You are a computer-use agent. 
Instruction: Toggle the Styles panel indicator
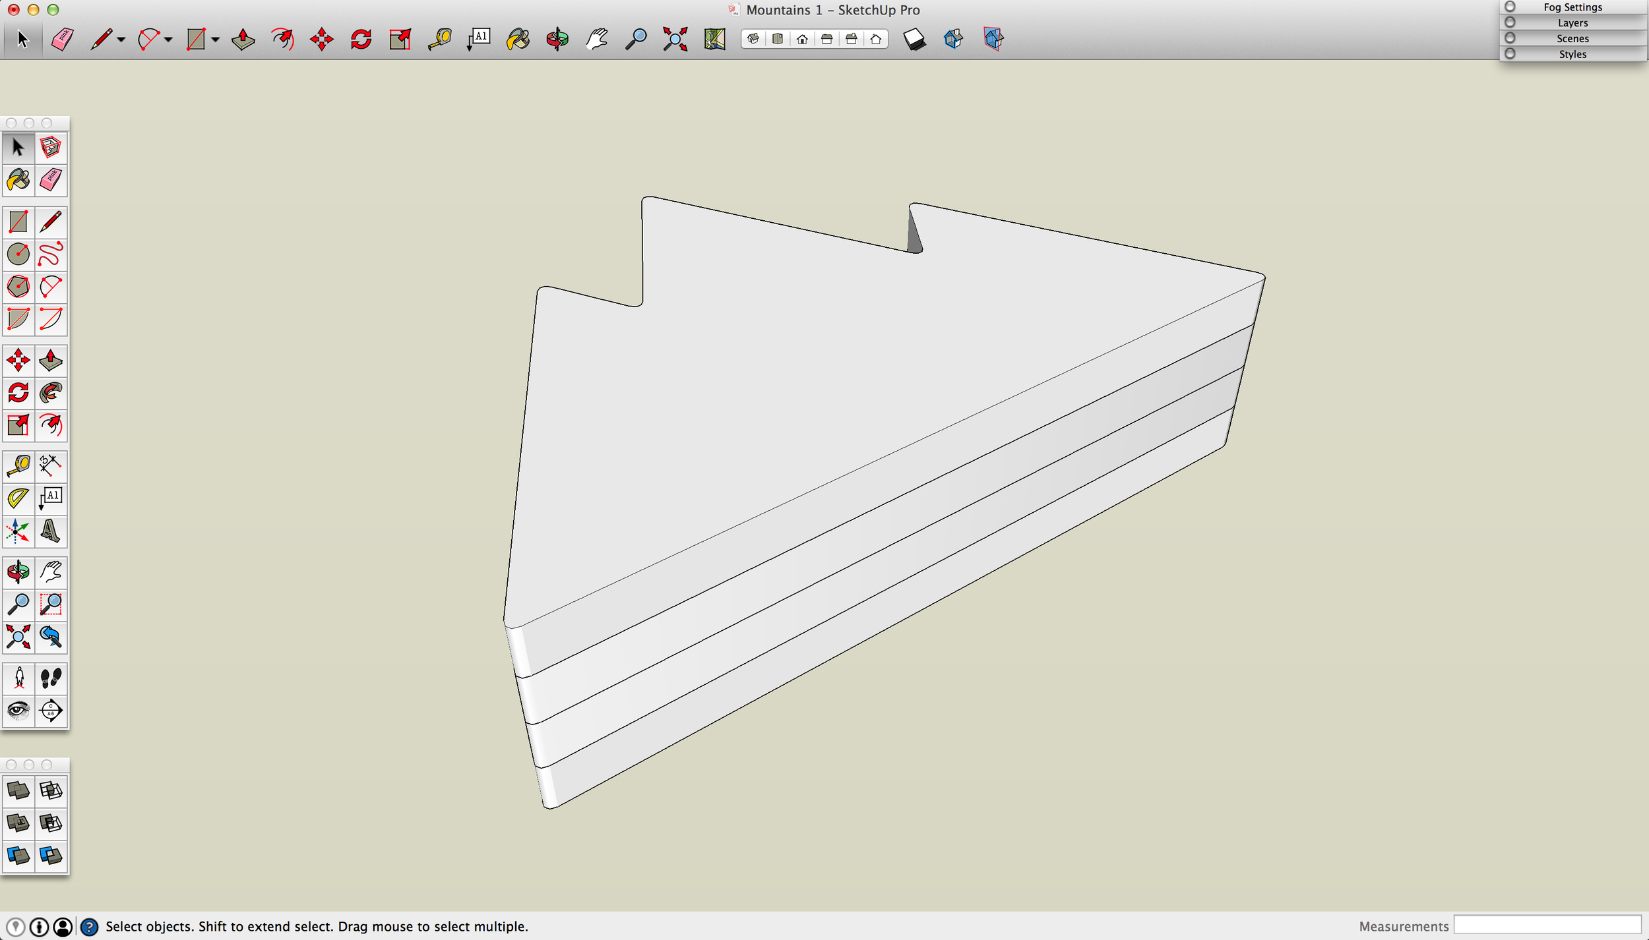pos(1510,54)
